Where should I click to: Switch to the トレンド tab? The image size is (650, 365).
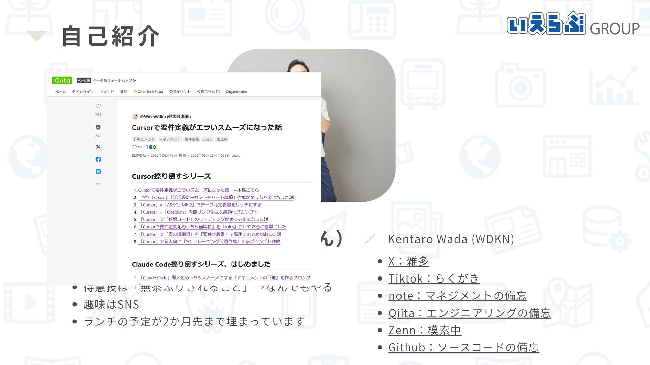pyautogui.click(x=107, y=92)
